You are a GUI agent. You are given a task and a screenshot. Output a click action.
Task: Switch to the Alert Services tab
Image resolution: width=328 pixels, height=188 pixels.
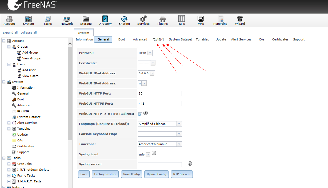(x=241, y=39)
